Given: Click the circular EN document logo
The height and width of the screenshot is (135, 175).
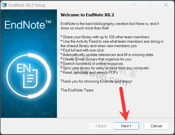Looking at the screenshot, I should tap(29, 76).
